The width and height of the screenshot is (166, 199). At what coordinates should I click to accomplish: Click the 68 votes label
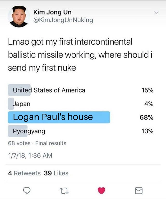[19, 143]
